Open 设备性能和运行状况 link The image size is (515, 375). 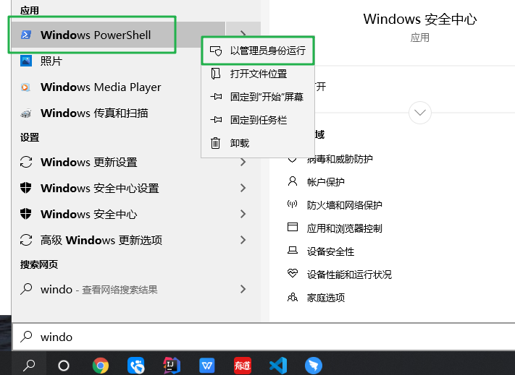pos(349,275)
